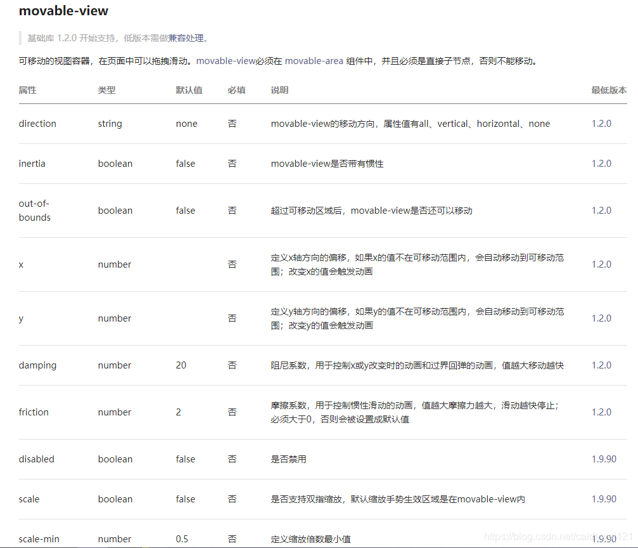This screenshot has height=548, width=638.
Task: Select the scale-min property name
Action: (x=39, y=538)
